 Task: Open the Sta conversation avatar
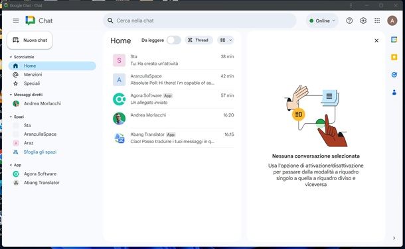pyautogui.click(x=119, y=60)
